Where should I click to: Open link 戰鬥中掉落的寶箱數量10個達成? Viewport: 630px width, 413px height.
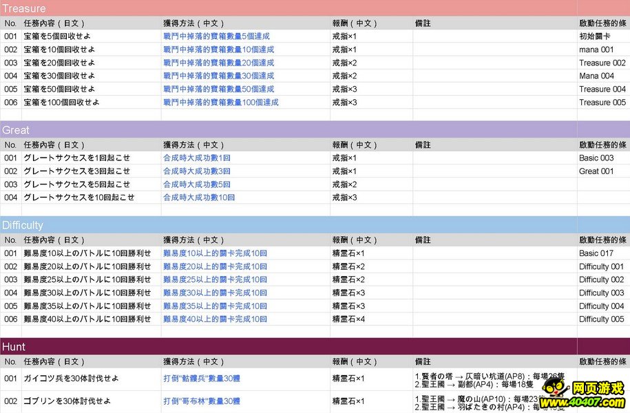point(218,50)
